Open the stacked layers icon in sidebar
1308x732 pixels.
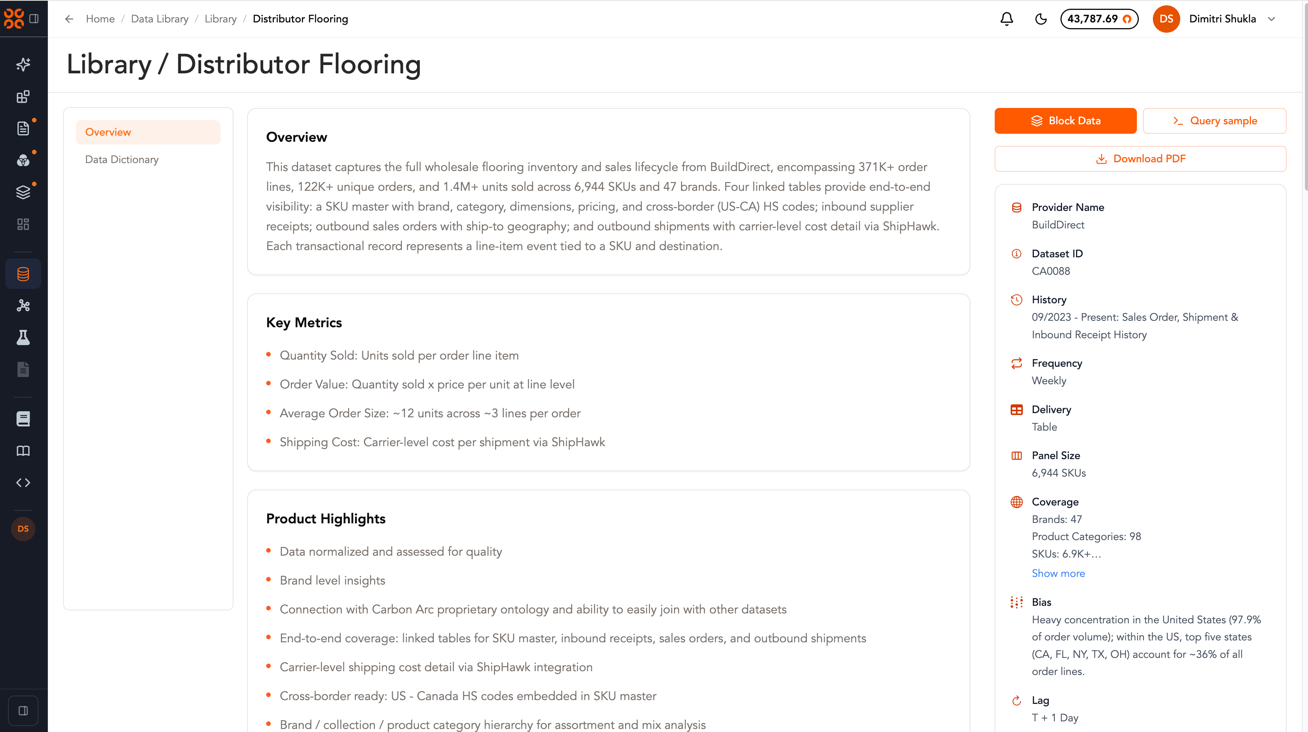pos(23,192)
